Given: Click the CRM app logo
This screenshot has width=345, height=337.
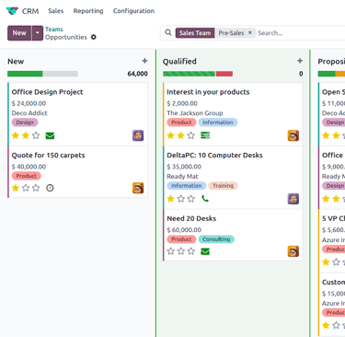Looking at the screenshot, I should (12, 11).
